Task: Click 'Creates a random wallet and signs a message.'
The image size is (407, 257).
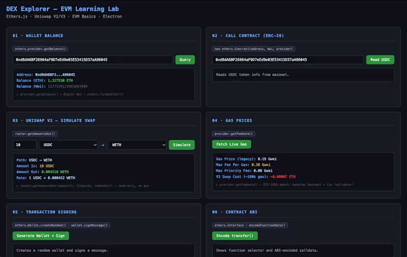Action: [62, 250]
